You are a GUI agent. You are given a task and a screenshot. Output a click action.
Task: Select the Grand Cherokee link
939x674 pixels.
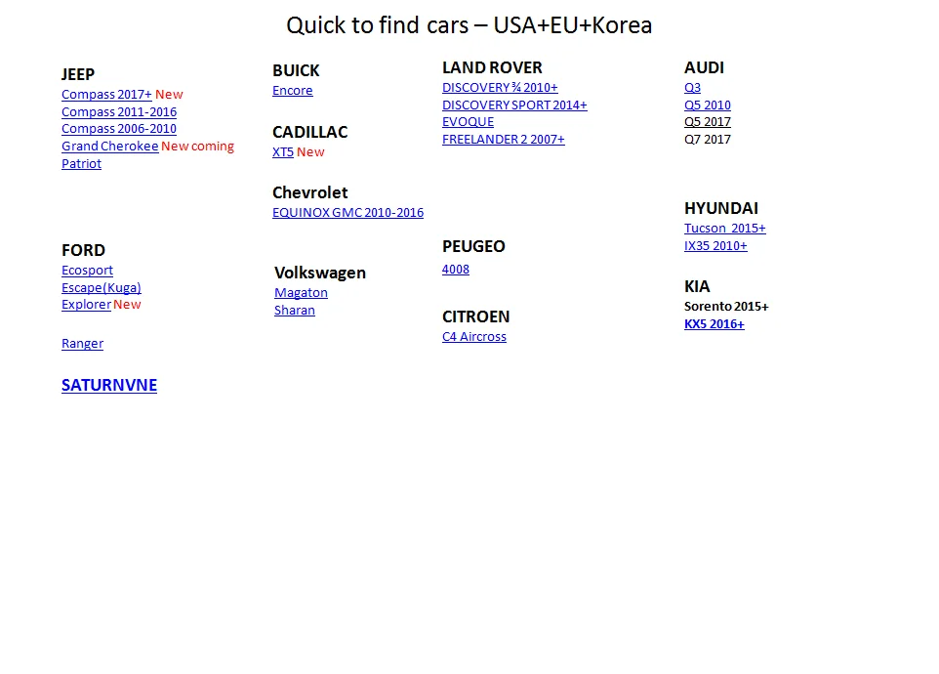coord(109,147)
